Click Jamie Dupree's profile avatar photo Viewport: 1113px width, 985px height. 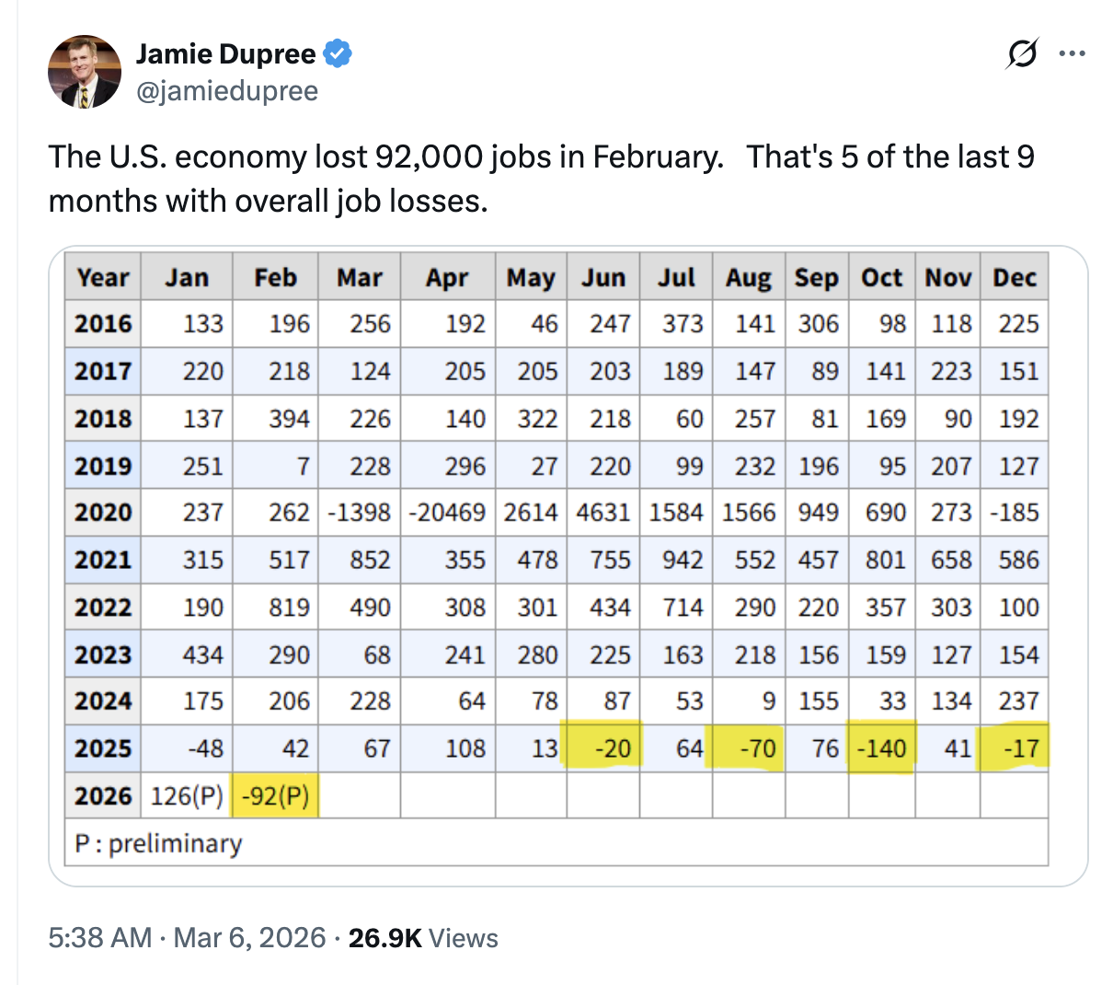click(x=84, y=72)
